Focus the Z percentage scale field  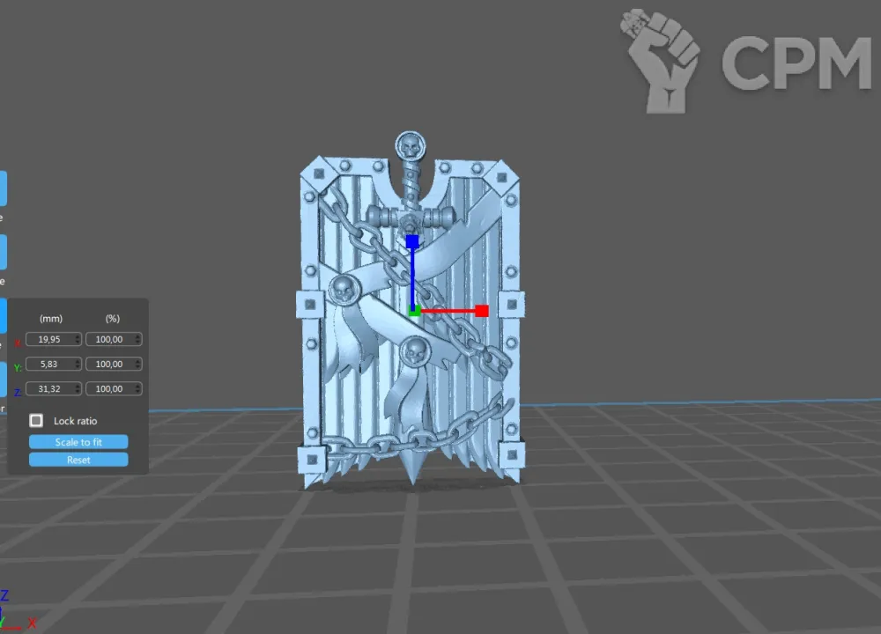(x=110, y=388)
